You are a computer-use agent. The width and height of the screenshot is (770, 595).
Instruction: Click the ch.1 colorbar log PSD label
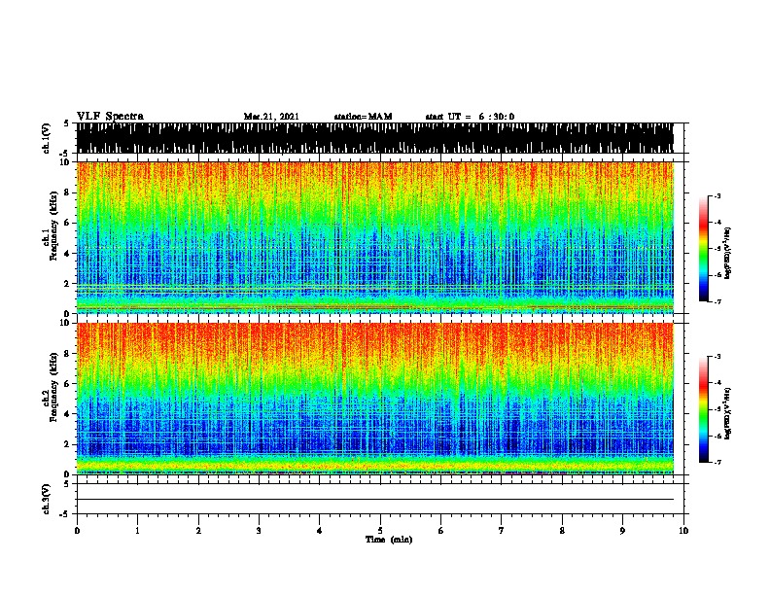(x=728, y=254)
